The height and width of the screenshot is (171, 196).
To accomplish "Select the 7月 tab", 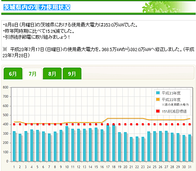I will tap(32, 73).
